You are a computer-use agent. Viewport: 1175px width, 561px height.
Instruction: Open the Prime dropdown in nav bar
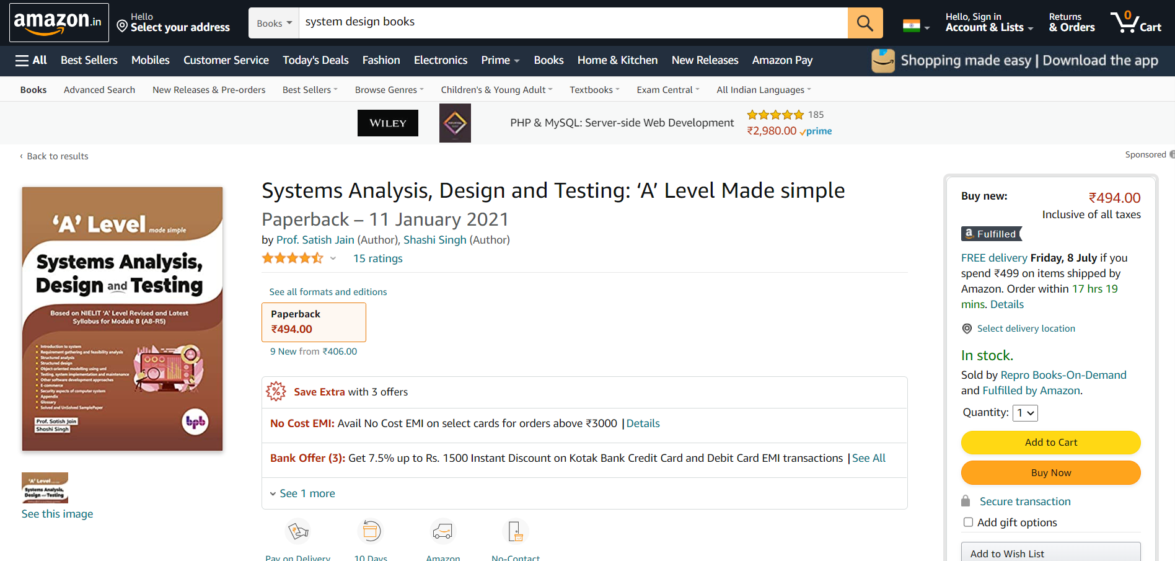[500, 60]
